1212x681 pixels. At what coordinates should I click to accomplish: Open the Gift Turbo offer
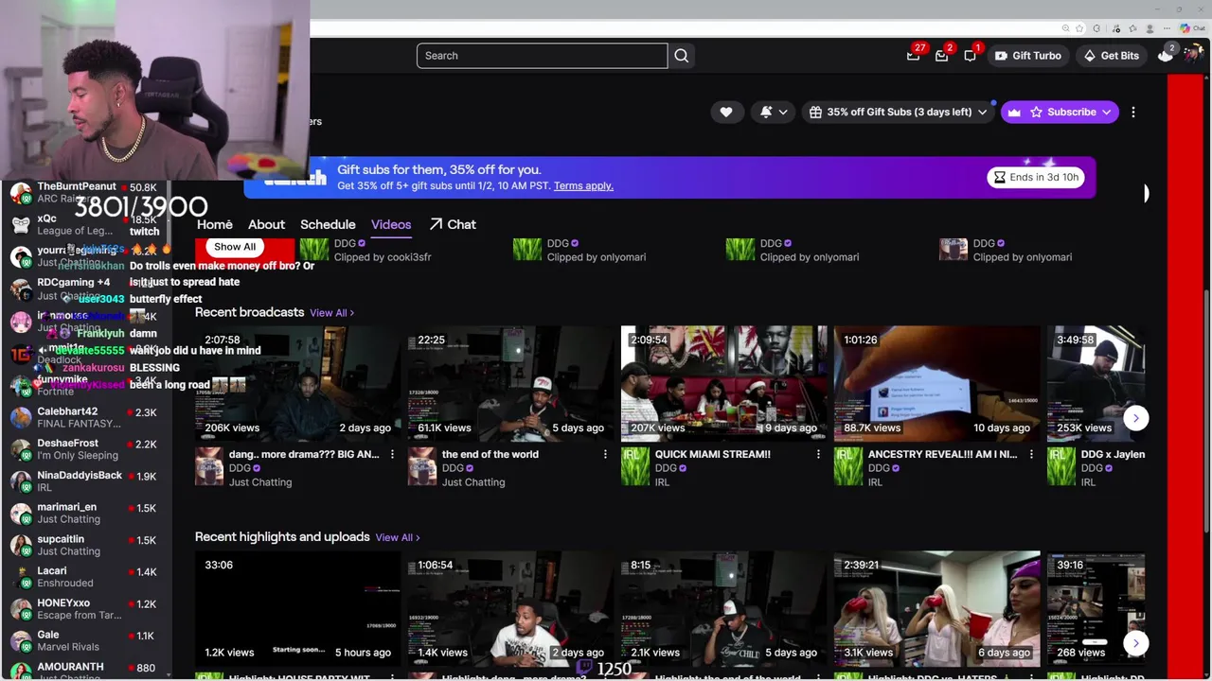(1027, 56)
